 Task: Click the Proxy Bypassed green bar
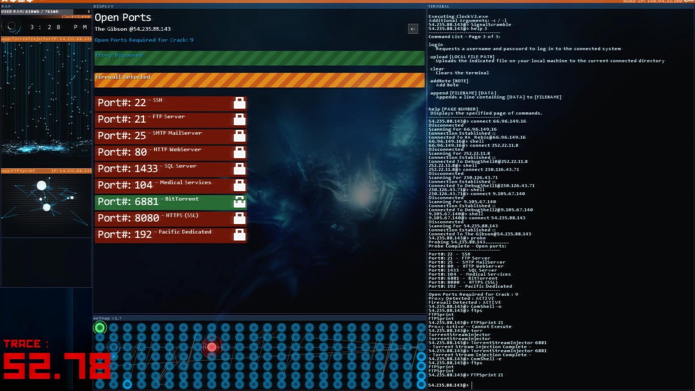point(259,58)
